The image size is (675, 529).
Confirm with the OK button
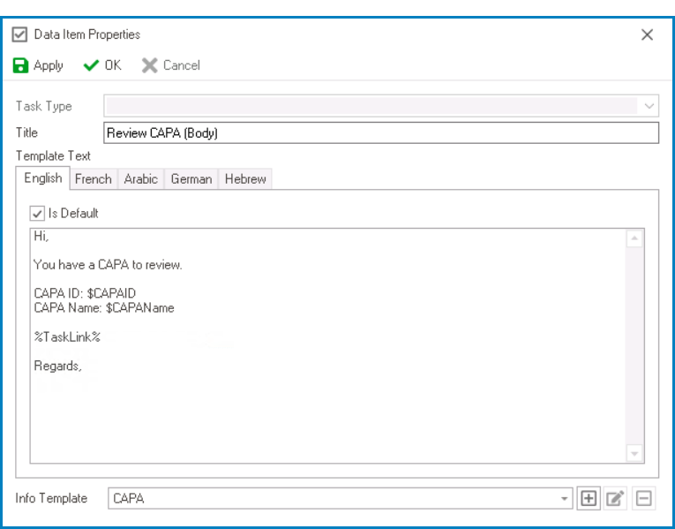pyautogui.click(x=102, y=65)
